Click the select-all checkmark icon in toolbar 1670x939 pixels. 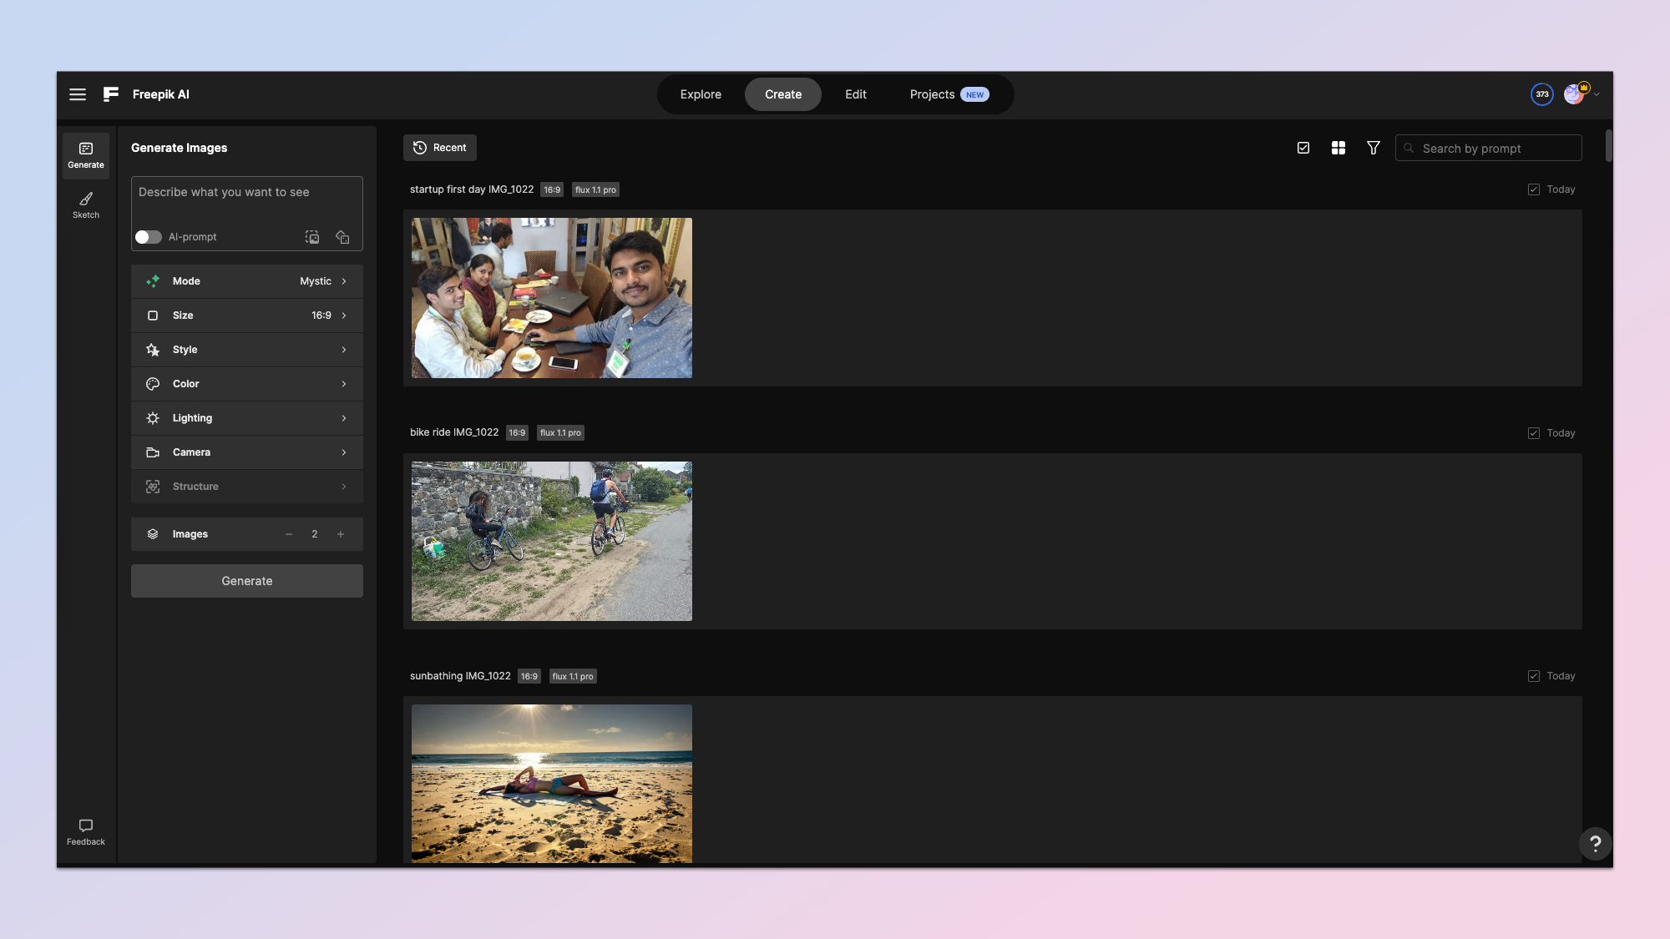coord(1303,148)
